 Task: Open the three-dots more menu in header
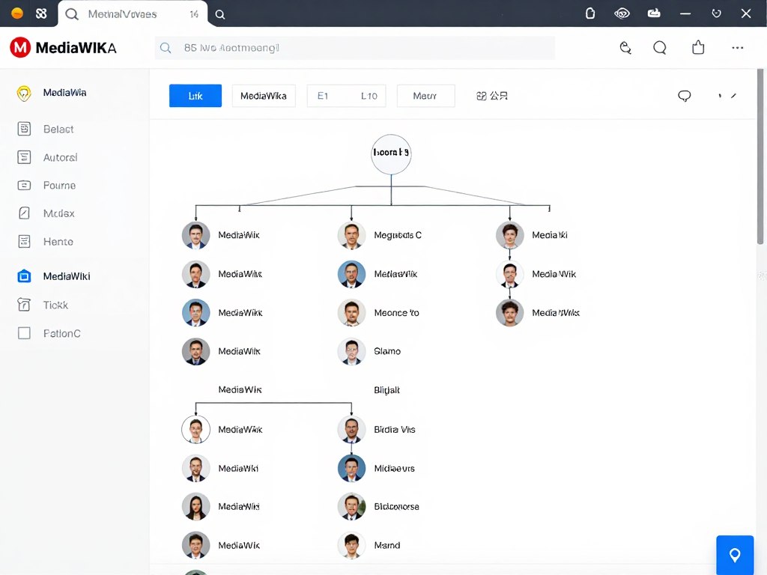pos(737,47)
